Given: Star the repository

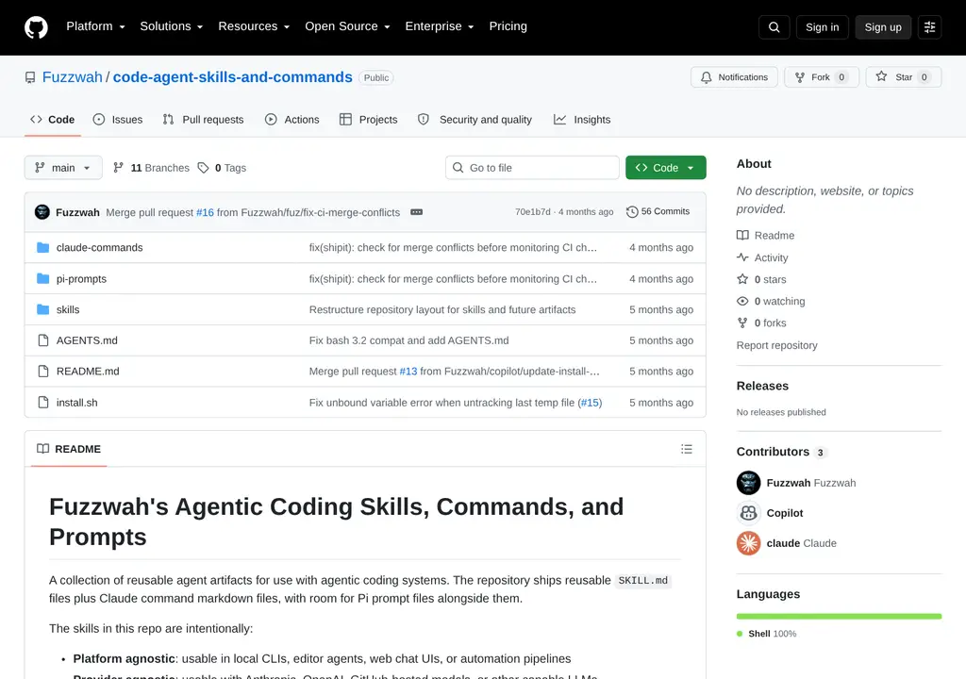Looking at the screenshot, I should (903, 77).
